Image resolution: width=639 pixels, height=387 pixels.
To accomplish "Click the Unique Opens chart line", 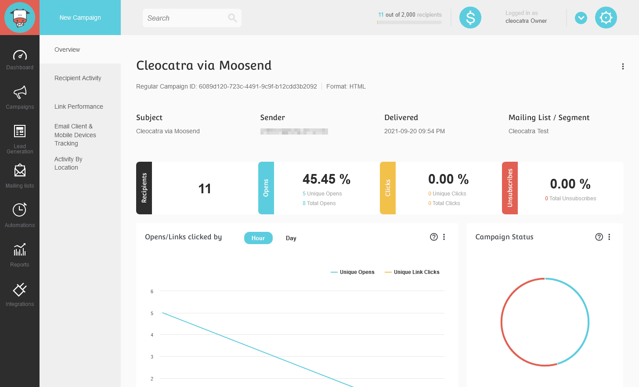I will tap(258, 350).
